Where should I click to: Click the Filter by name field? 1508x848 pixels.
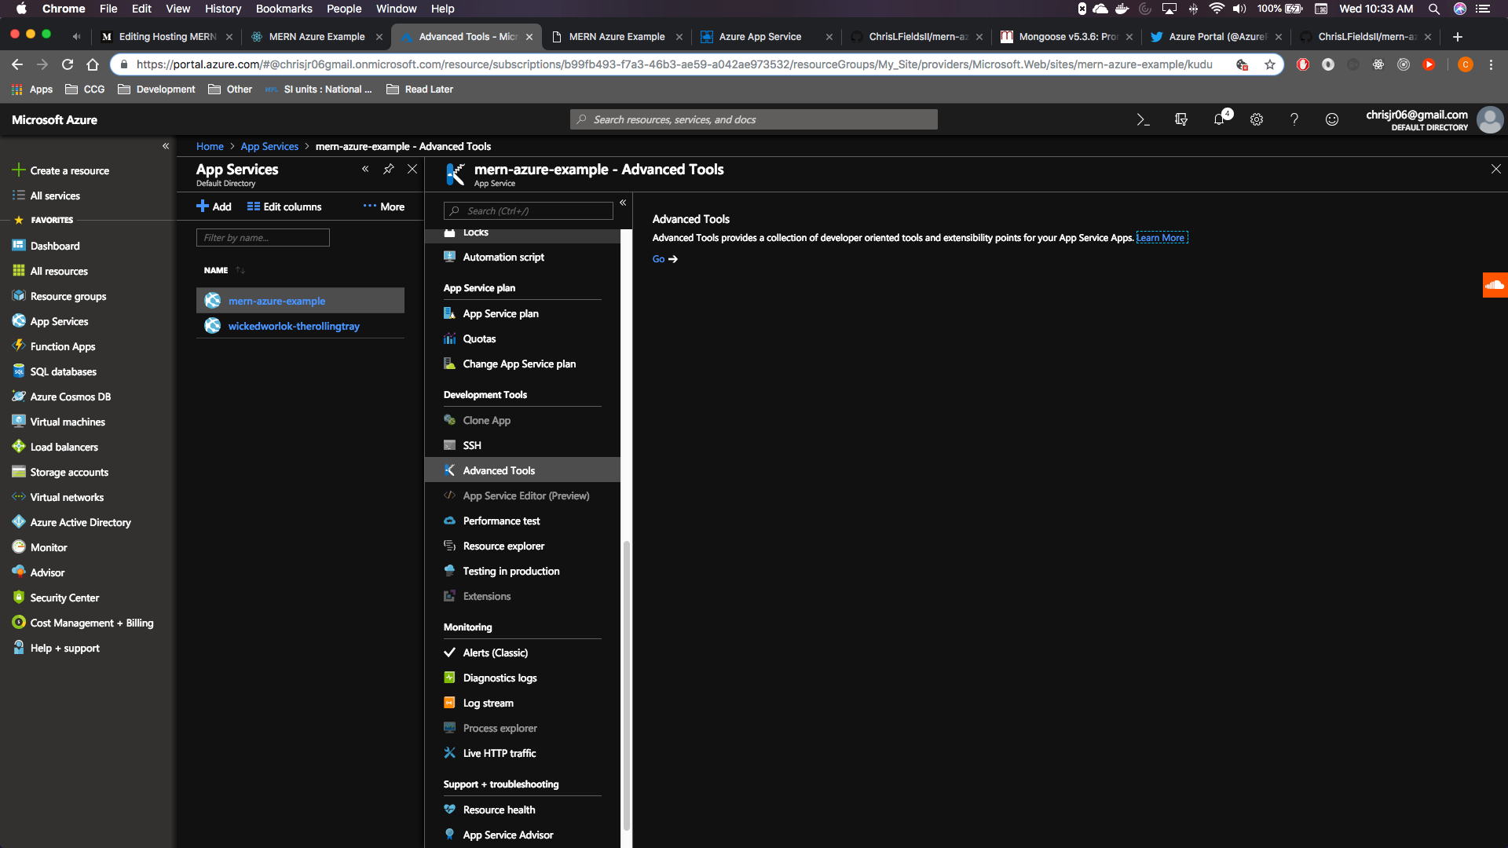tap(262, 237)
